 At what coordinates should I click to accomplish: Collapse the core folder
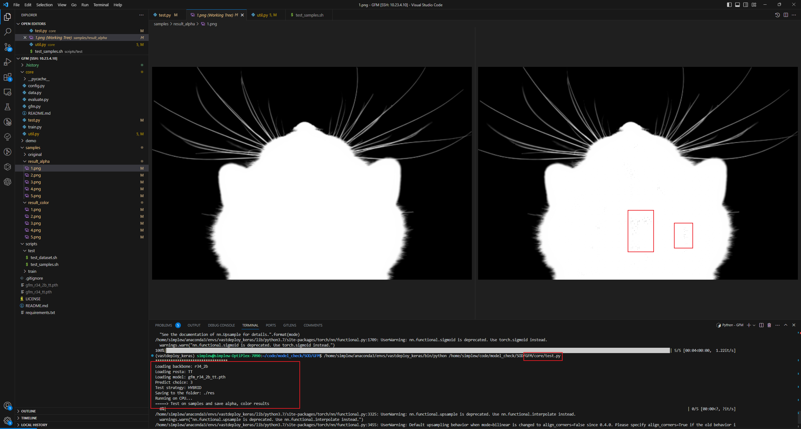click(29, 72)
